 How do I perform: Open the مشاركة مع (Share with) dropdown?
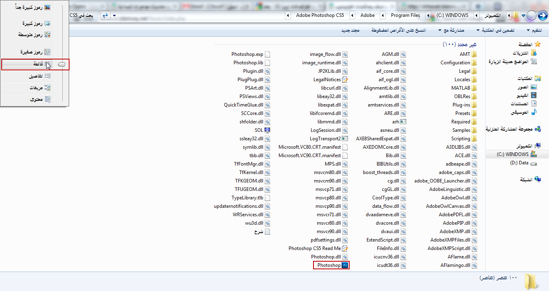[x=452, y=31]
